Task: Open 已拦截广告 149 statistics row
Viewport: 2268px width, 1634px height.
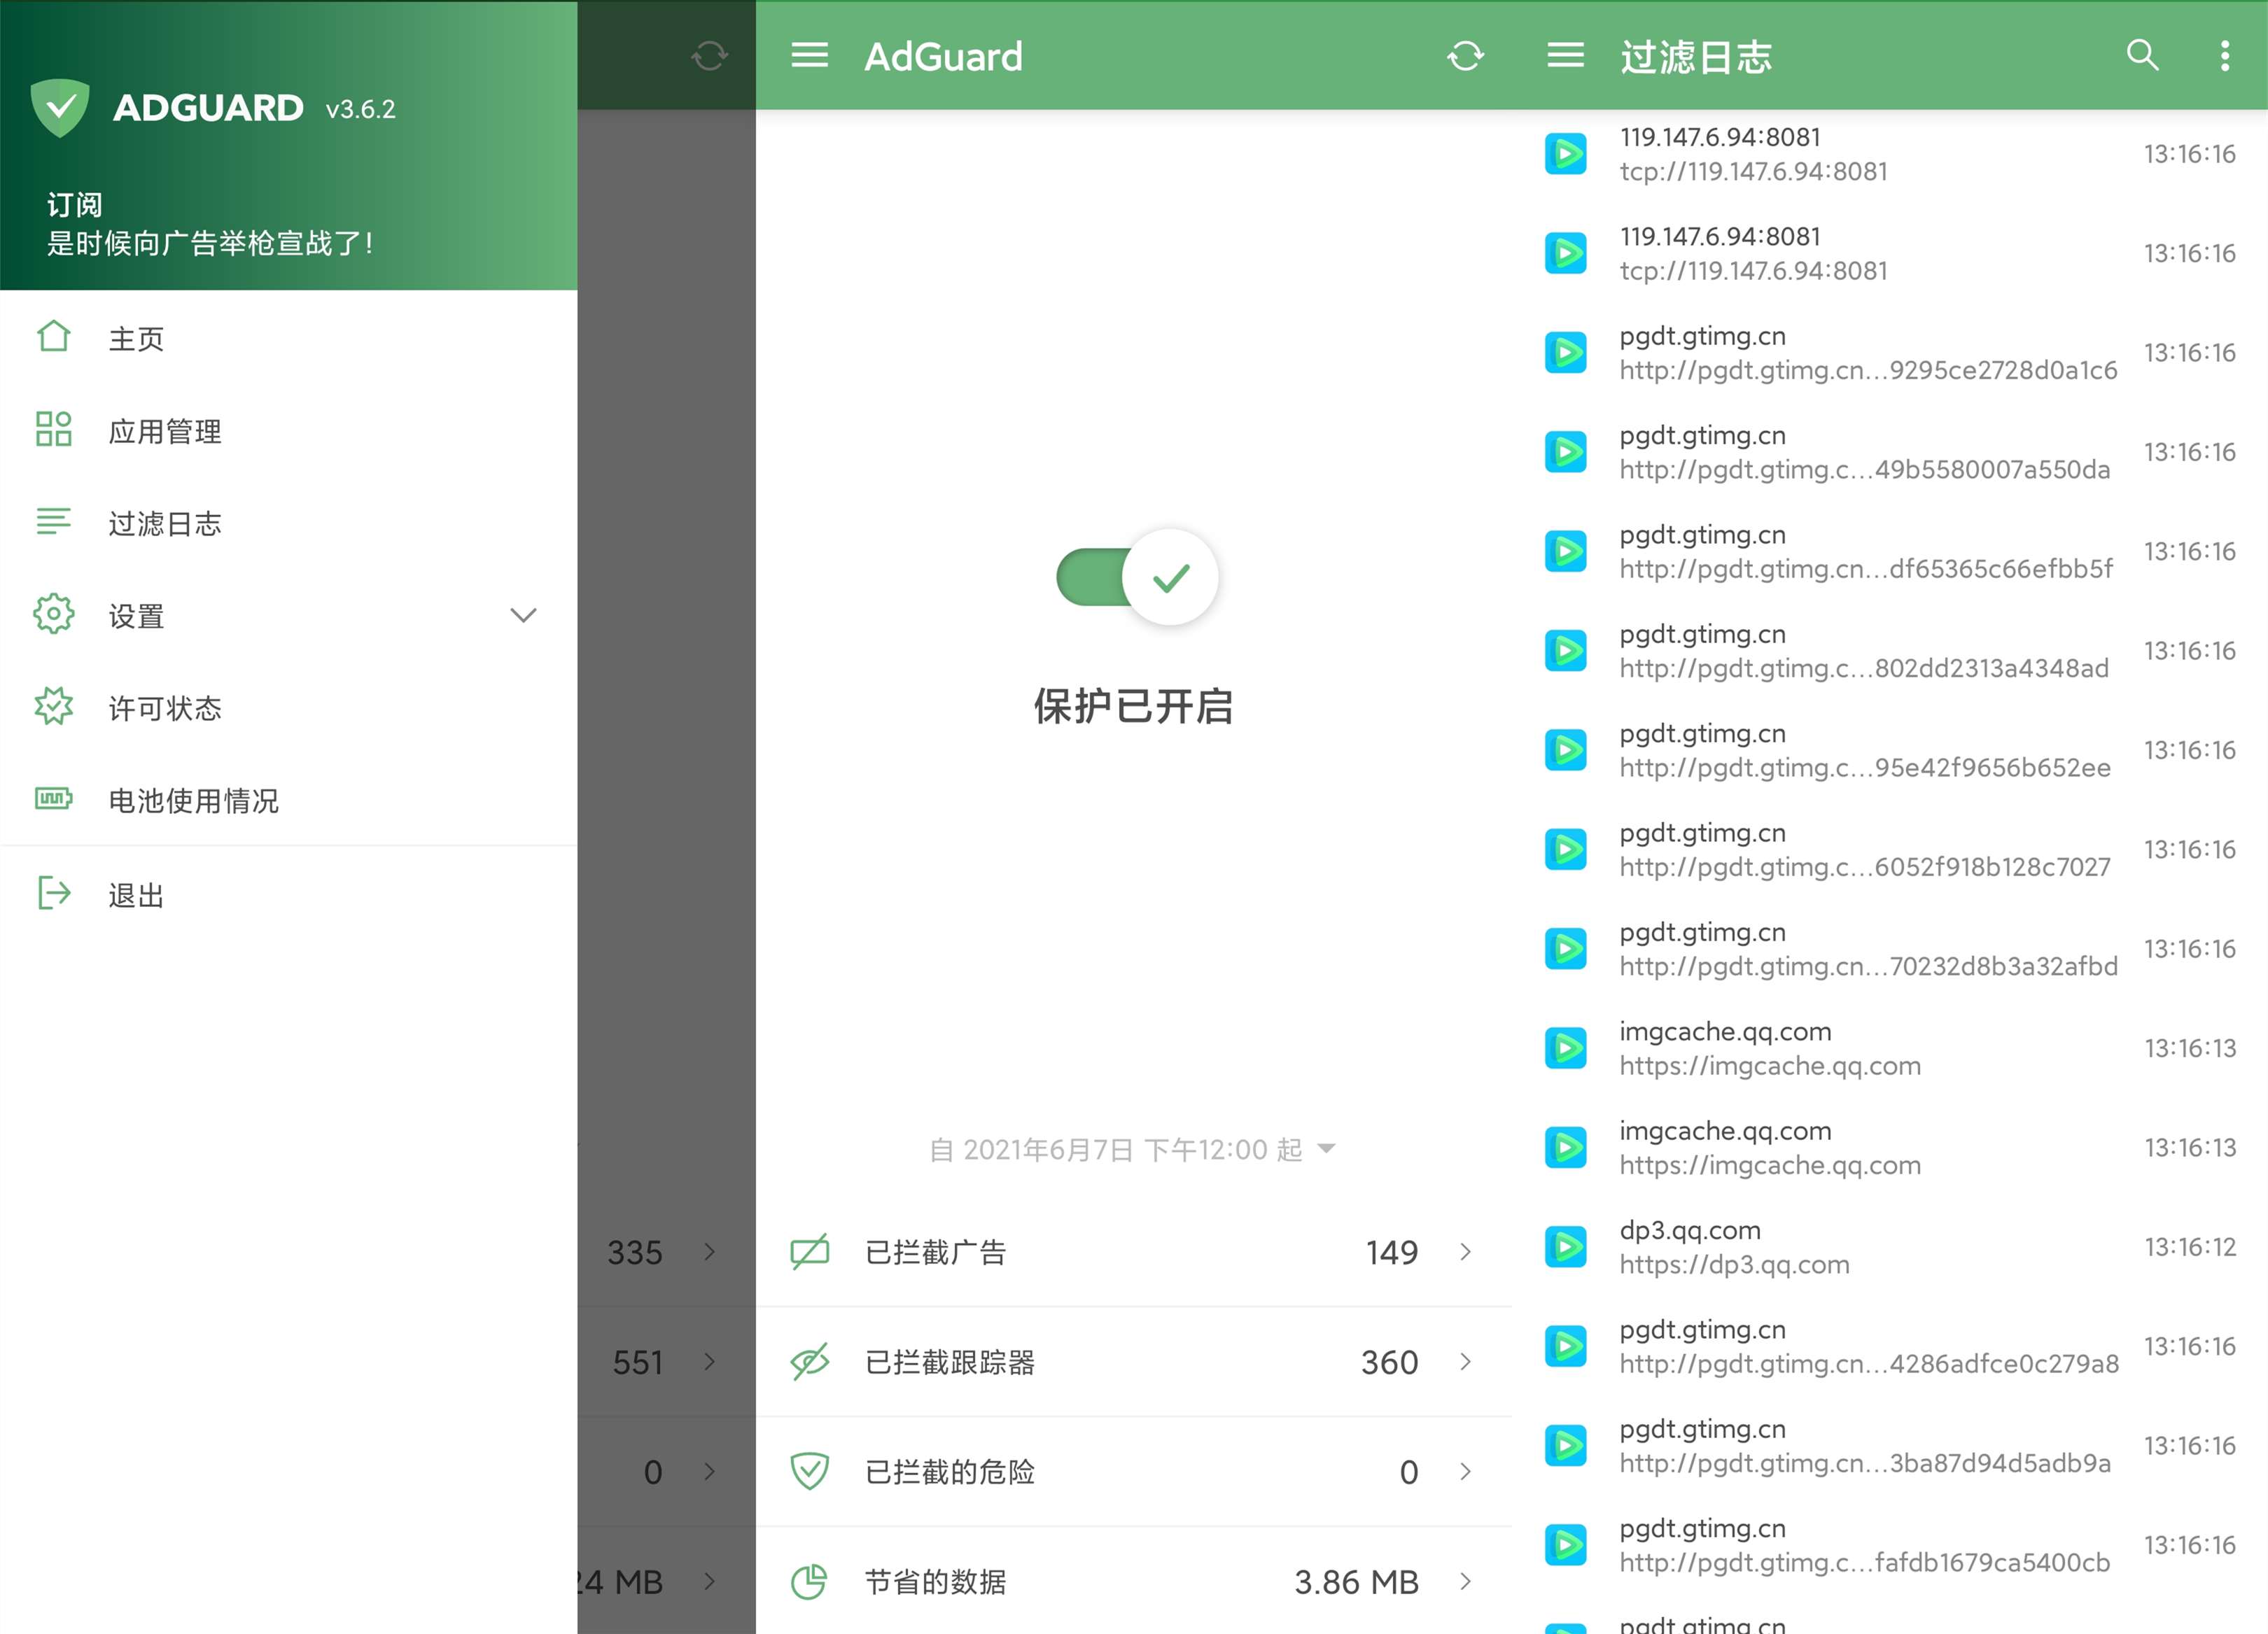Action: coord(1133,1251)
